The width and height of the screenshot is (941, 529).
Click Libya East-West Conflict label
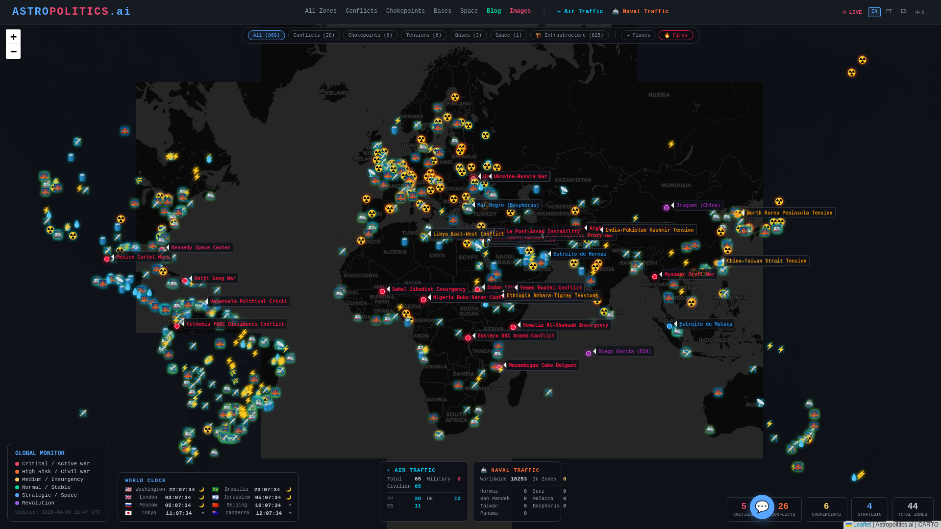468,234
